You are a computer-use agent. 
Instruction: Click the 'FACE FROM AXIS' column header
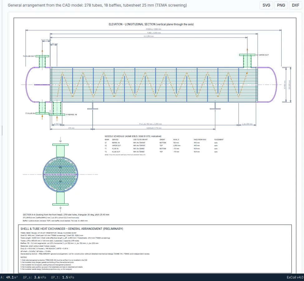[200, 140]
